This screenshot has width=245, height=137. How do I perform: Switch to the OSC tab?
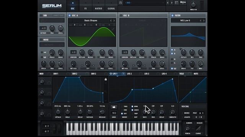73,6
